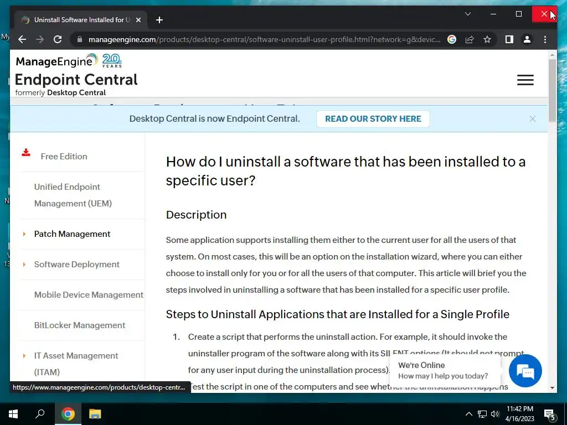Click the ManageEngine logo

tap(56, 61)
